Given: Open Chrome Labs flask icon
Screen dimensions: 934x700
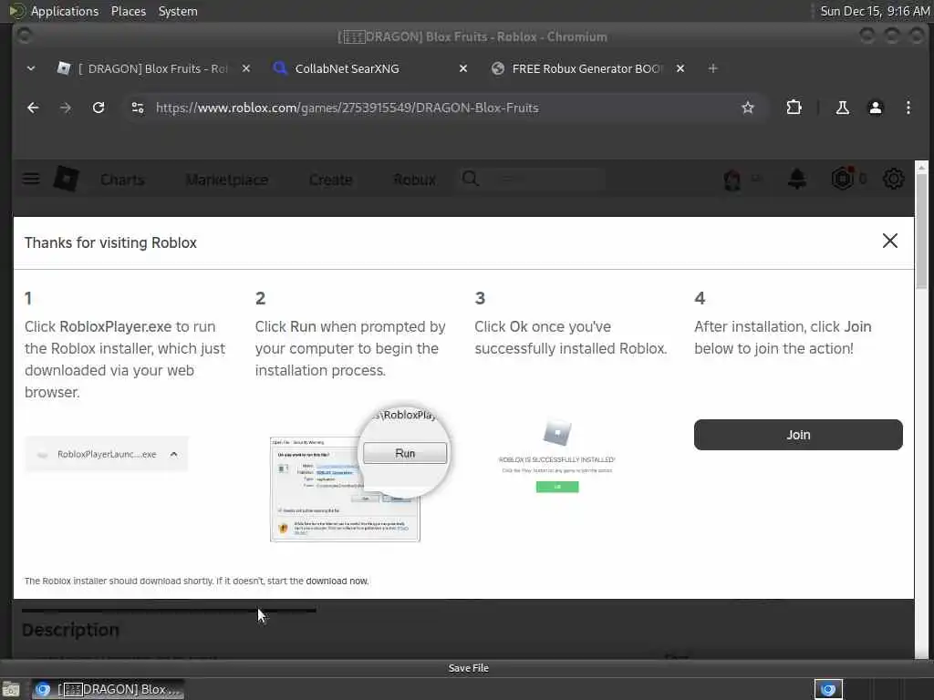Looking at the screenshot, I should tap(842, 108).
